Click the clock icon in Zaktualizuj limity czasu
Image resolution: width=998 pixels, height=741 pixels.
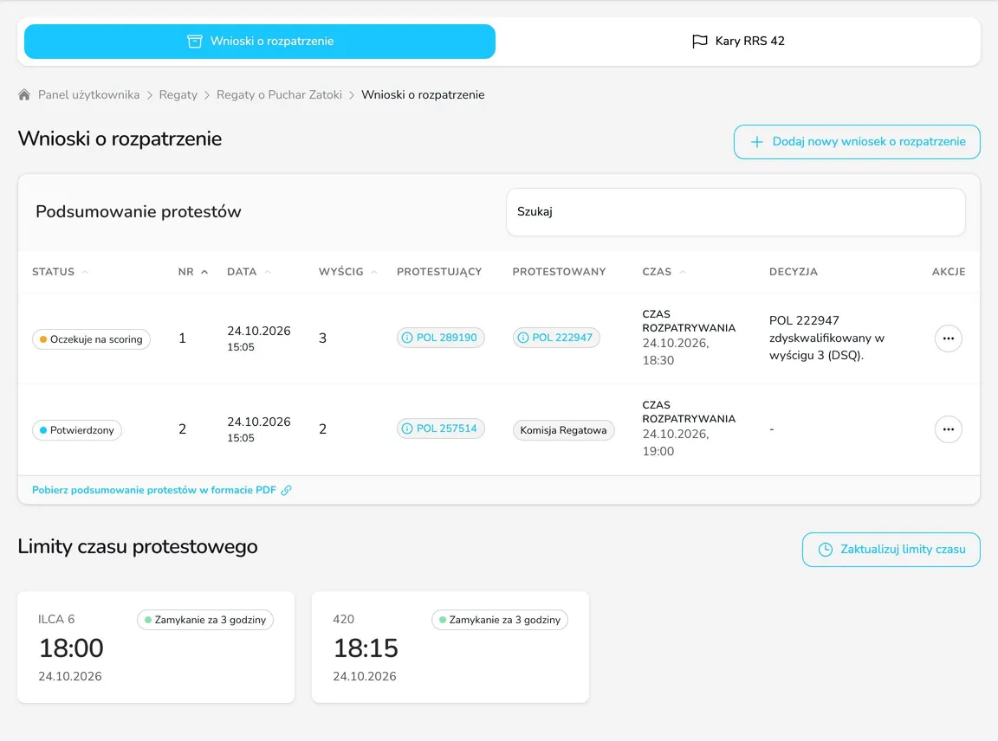(x=825, y=550)
